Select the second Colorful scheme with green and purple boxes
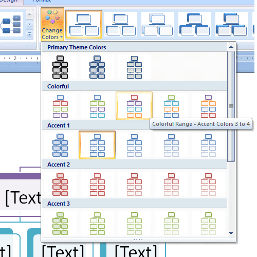The image size is (257, 257). click(97, 106)
